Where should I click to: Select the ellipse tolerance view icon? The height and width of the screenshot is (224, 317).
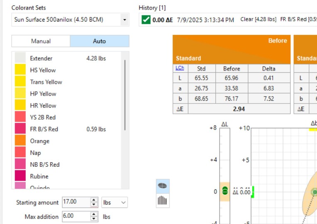[163, 186]
